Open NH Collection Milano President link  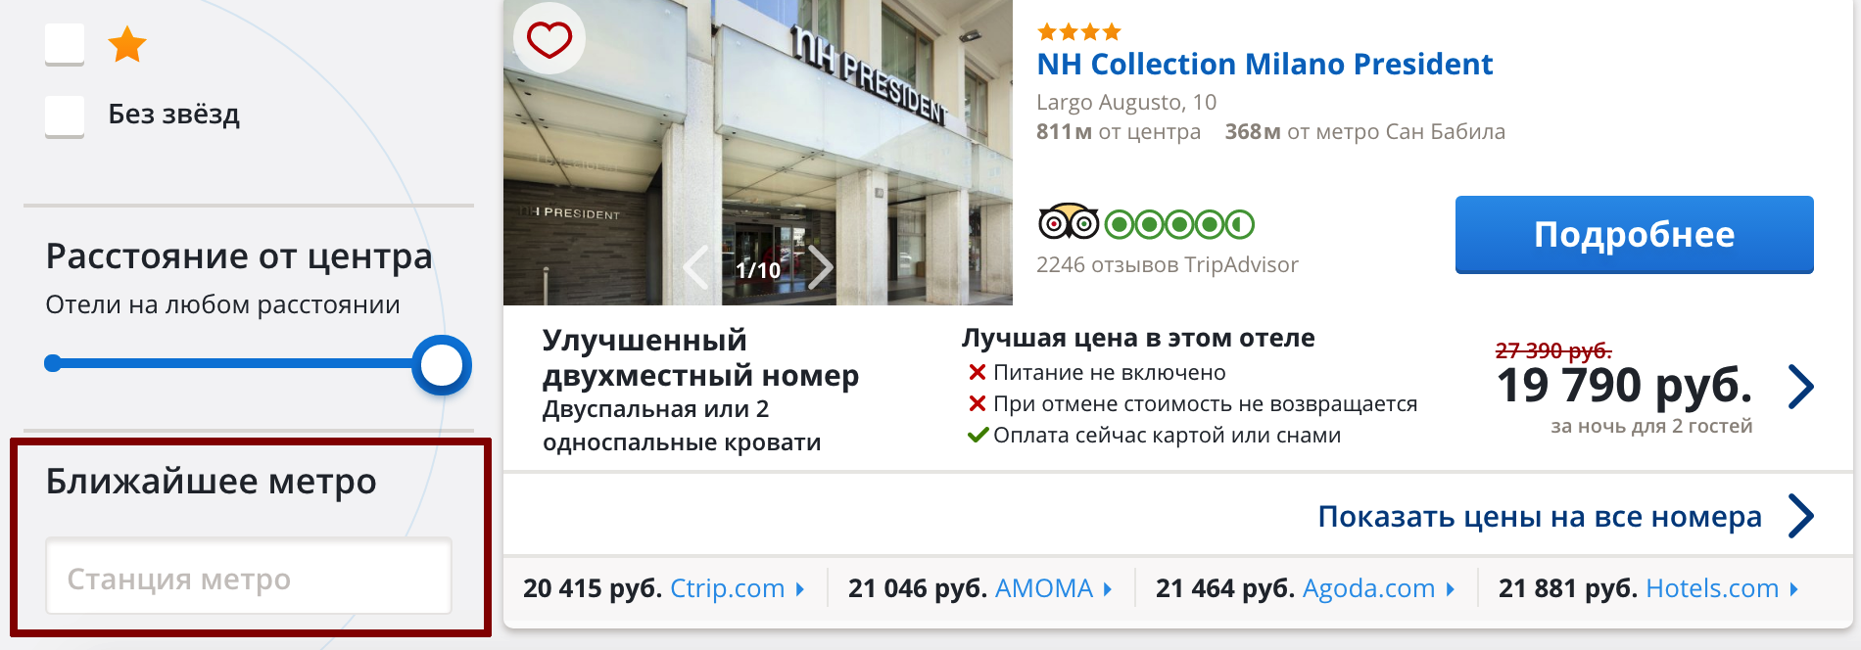pos(1265,65)
